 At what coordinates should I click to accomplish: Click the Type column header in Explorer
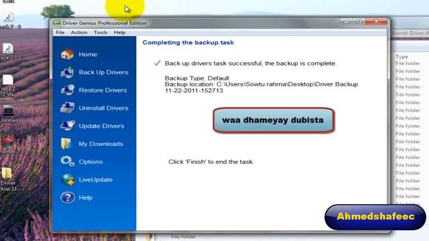402,56
